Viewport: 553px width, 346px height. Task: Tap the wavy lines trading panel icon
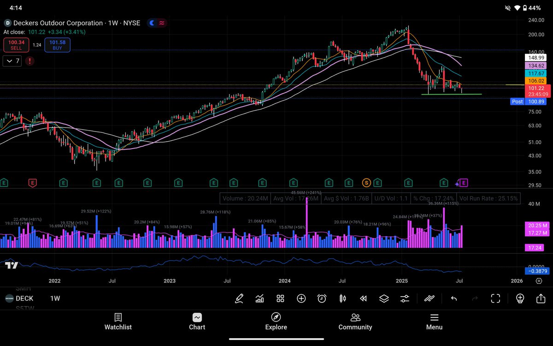pos(429,298)
